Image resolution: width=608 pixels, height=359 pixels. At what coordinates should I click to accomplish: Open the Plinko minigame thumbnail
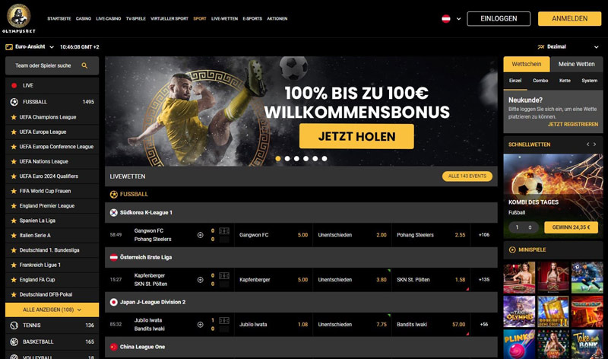coord(519,344)
